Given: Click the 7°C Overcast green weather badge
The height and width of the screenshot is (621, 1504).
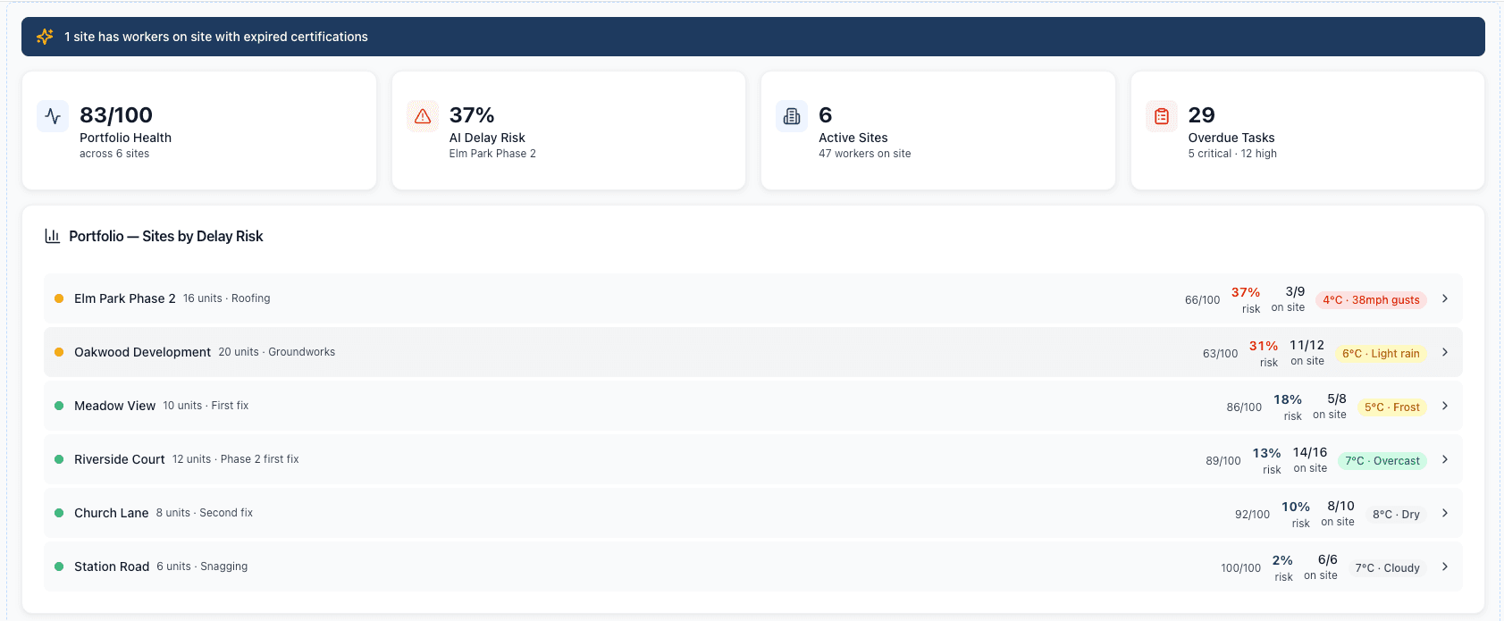Looking at the screenshot, I should 1382,461.
